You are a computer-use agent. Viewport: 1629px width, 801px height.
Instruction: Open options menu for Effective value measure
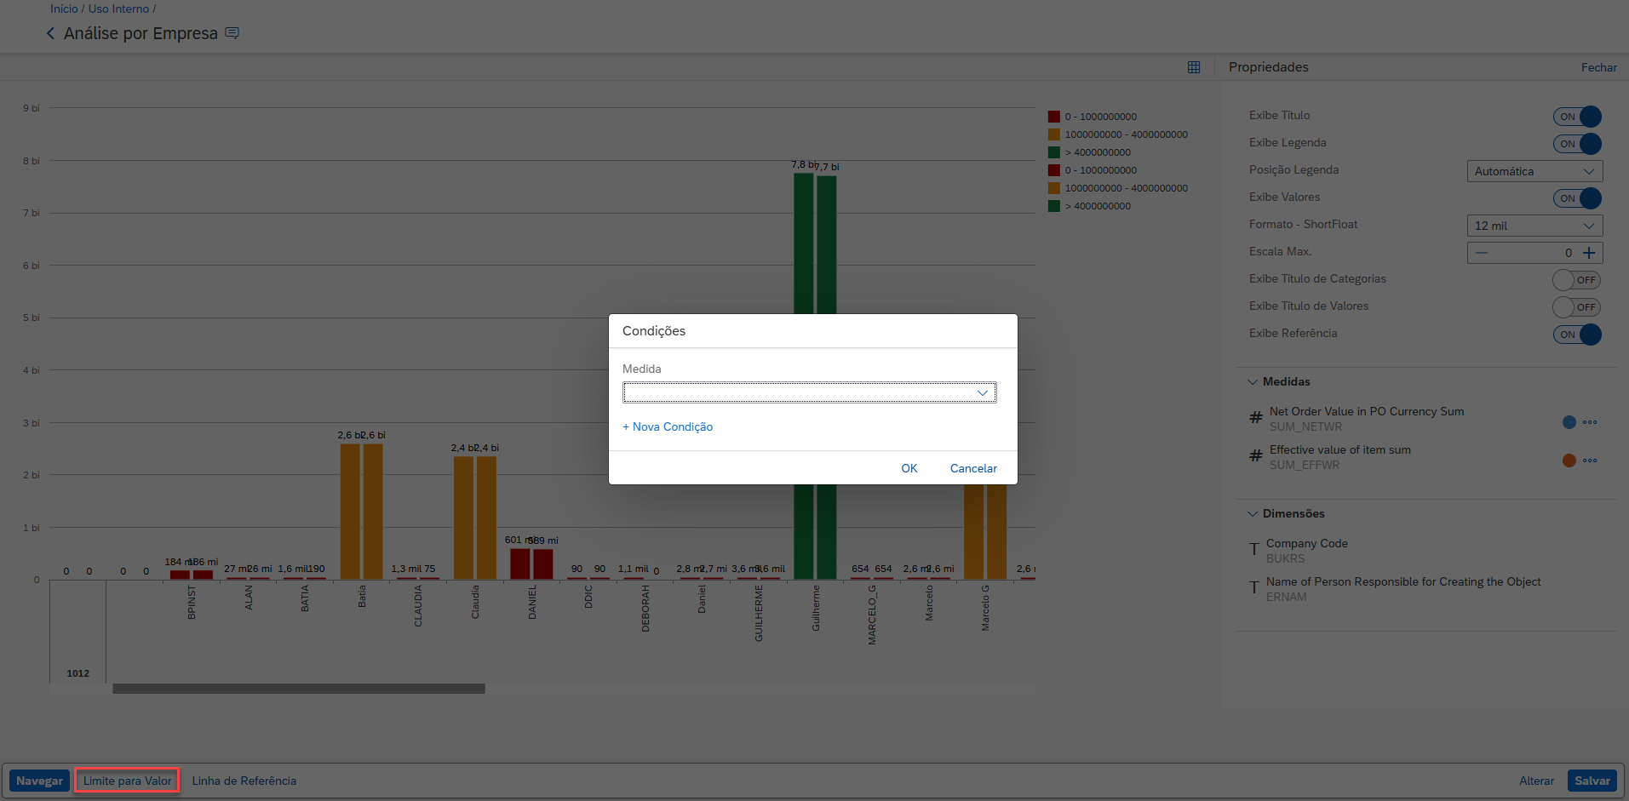click(1590, 461)
